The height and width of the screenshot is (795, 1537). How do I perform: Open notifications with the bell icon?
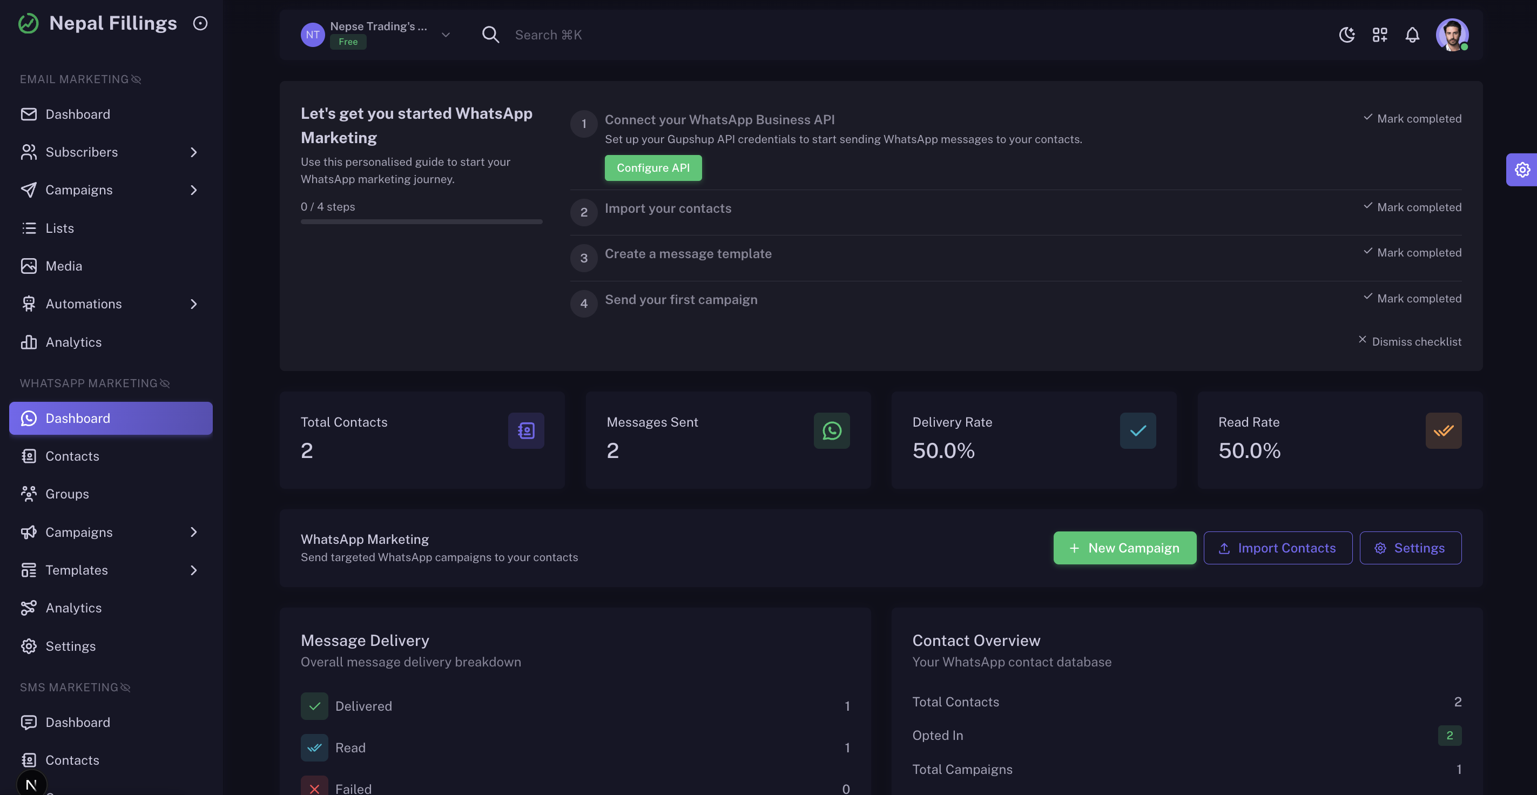tap(1413, 35)
